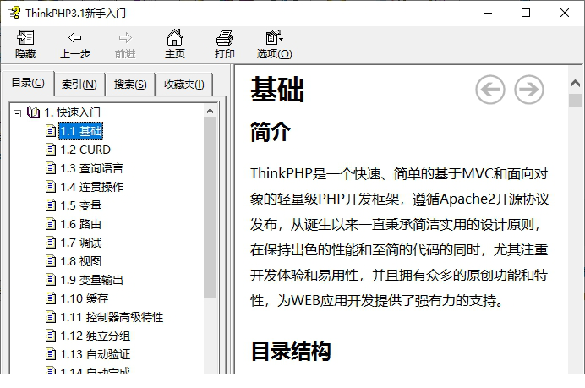Viewport: 585px width, 388px height.
Task: Click the contents tree scroll-up arrow
Action: click(x=210, y=111)
